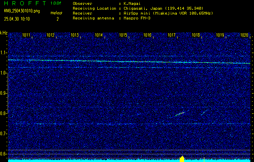The width and height of the screenshot is (254, 162).
Task: Click the kHz axis unit label
Action: coord(4,33)
